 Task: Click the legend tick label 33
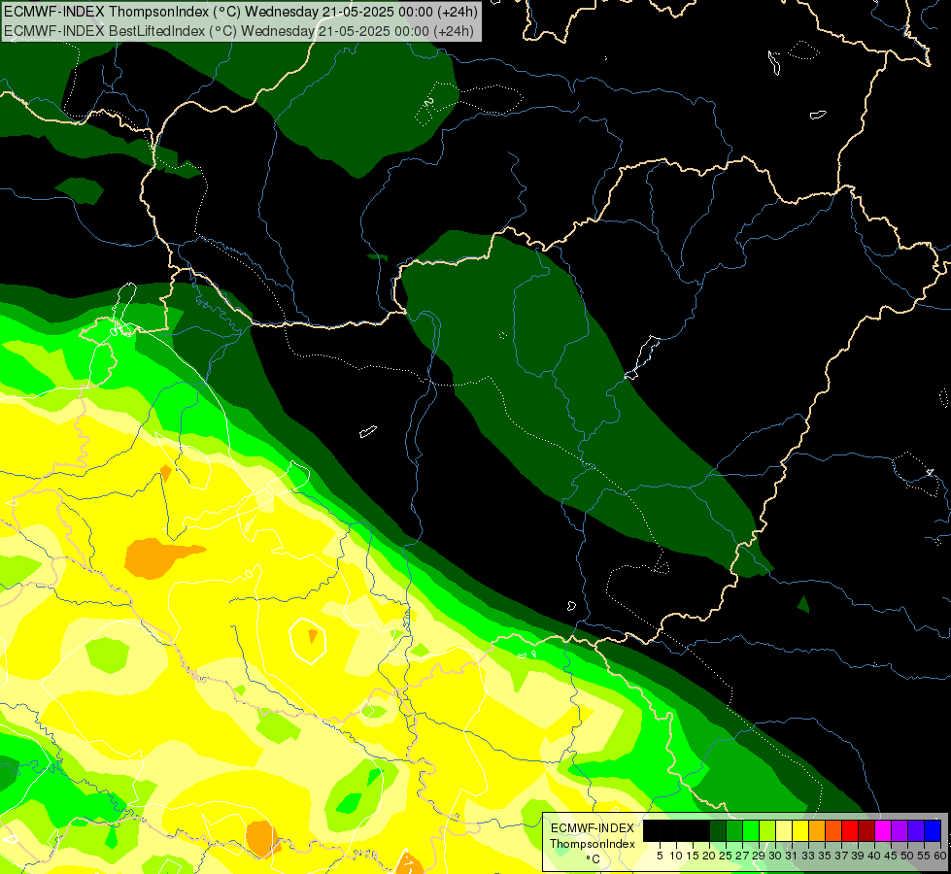808,856
